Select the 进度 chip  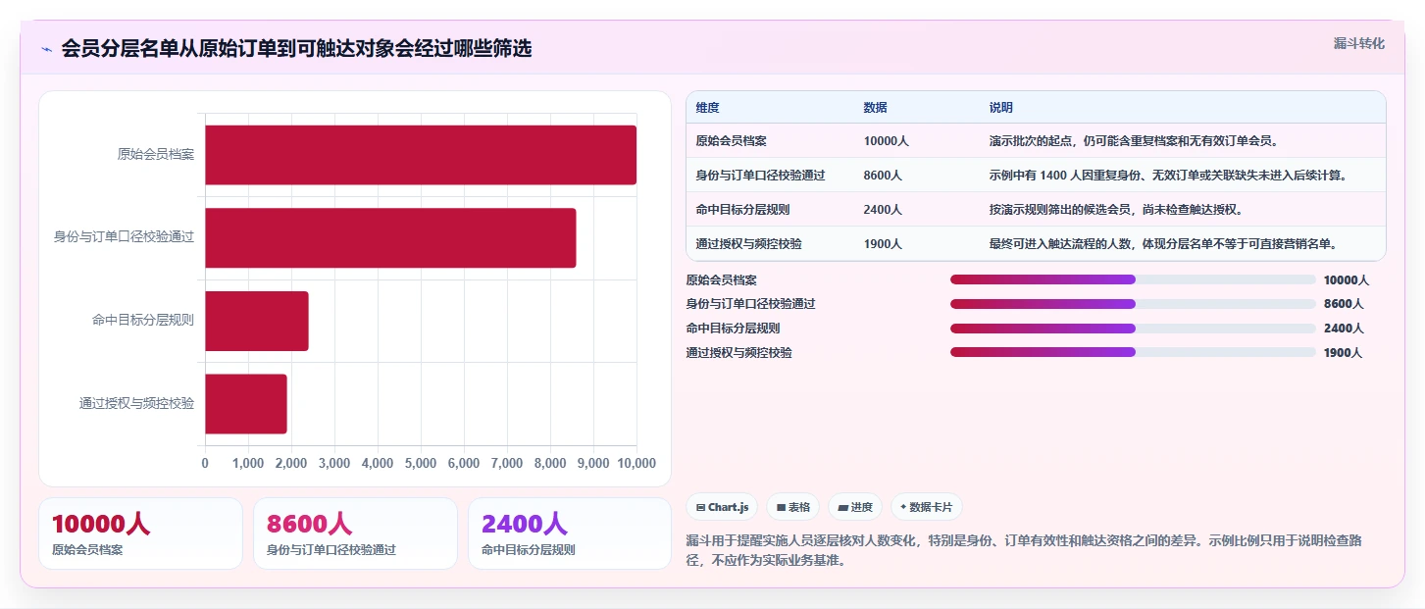pos(855,507)
